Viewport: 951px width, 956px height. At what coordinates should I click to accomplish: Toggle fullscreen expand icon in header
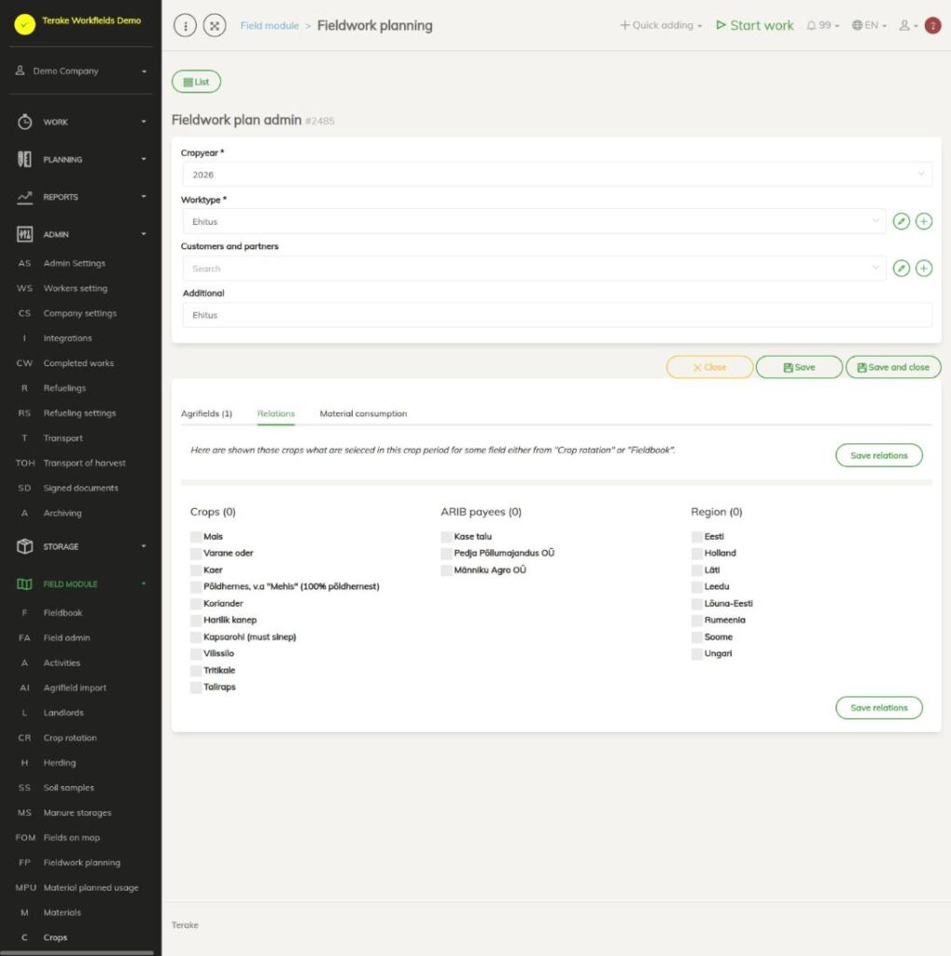click(x=215, y=25)
